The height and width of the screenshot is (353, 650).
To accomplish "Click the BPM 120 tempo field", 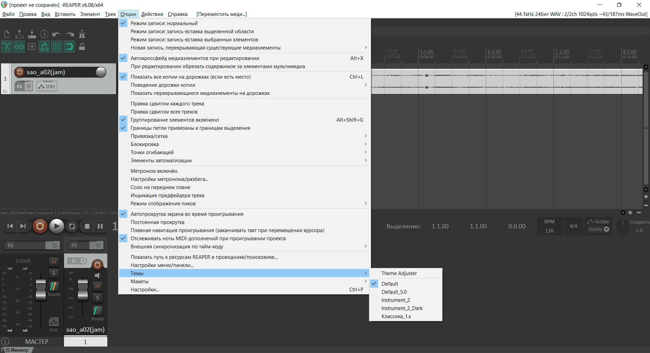I will pyautogui.click(x=549, y=226).
